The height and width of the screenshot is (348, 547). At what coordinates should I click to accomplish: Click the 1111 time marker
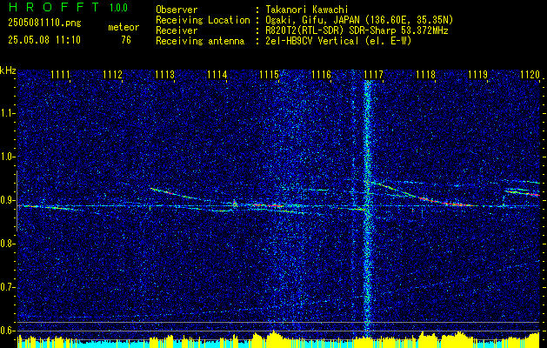pyautogui.click(x=60, y=75)
